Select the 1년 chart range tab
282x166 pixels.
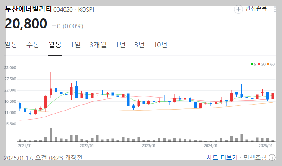point(120,45)
